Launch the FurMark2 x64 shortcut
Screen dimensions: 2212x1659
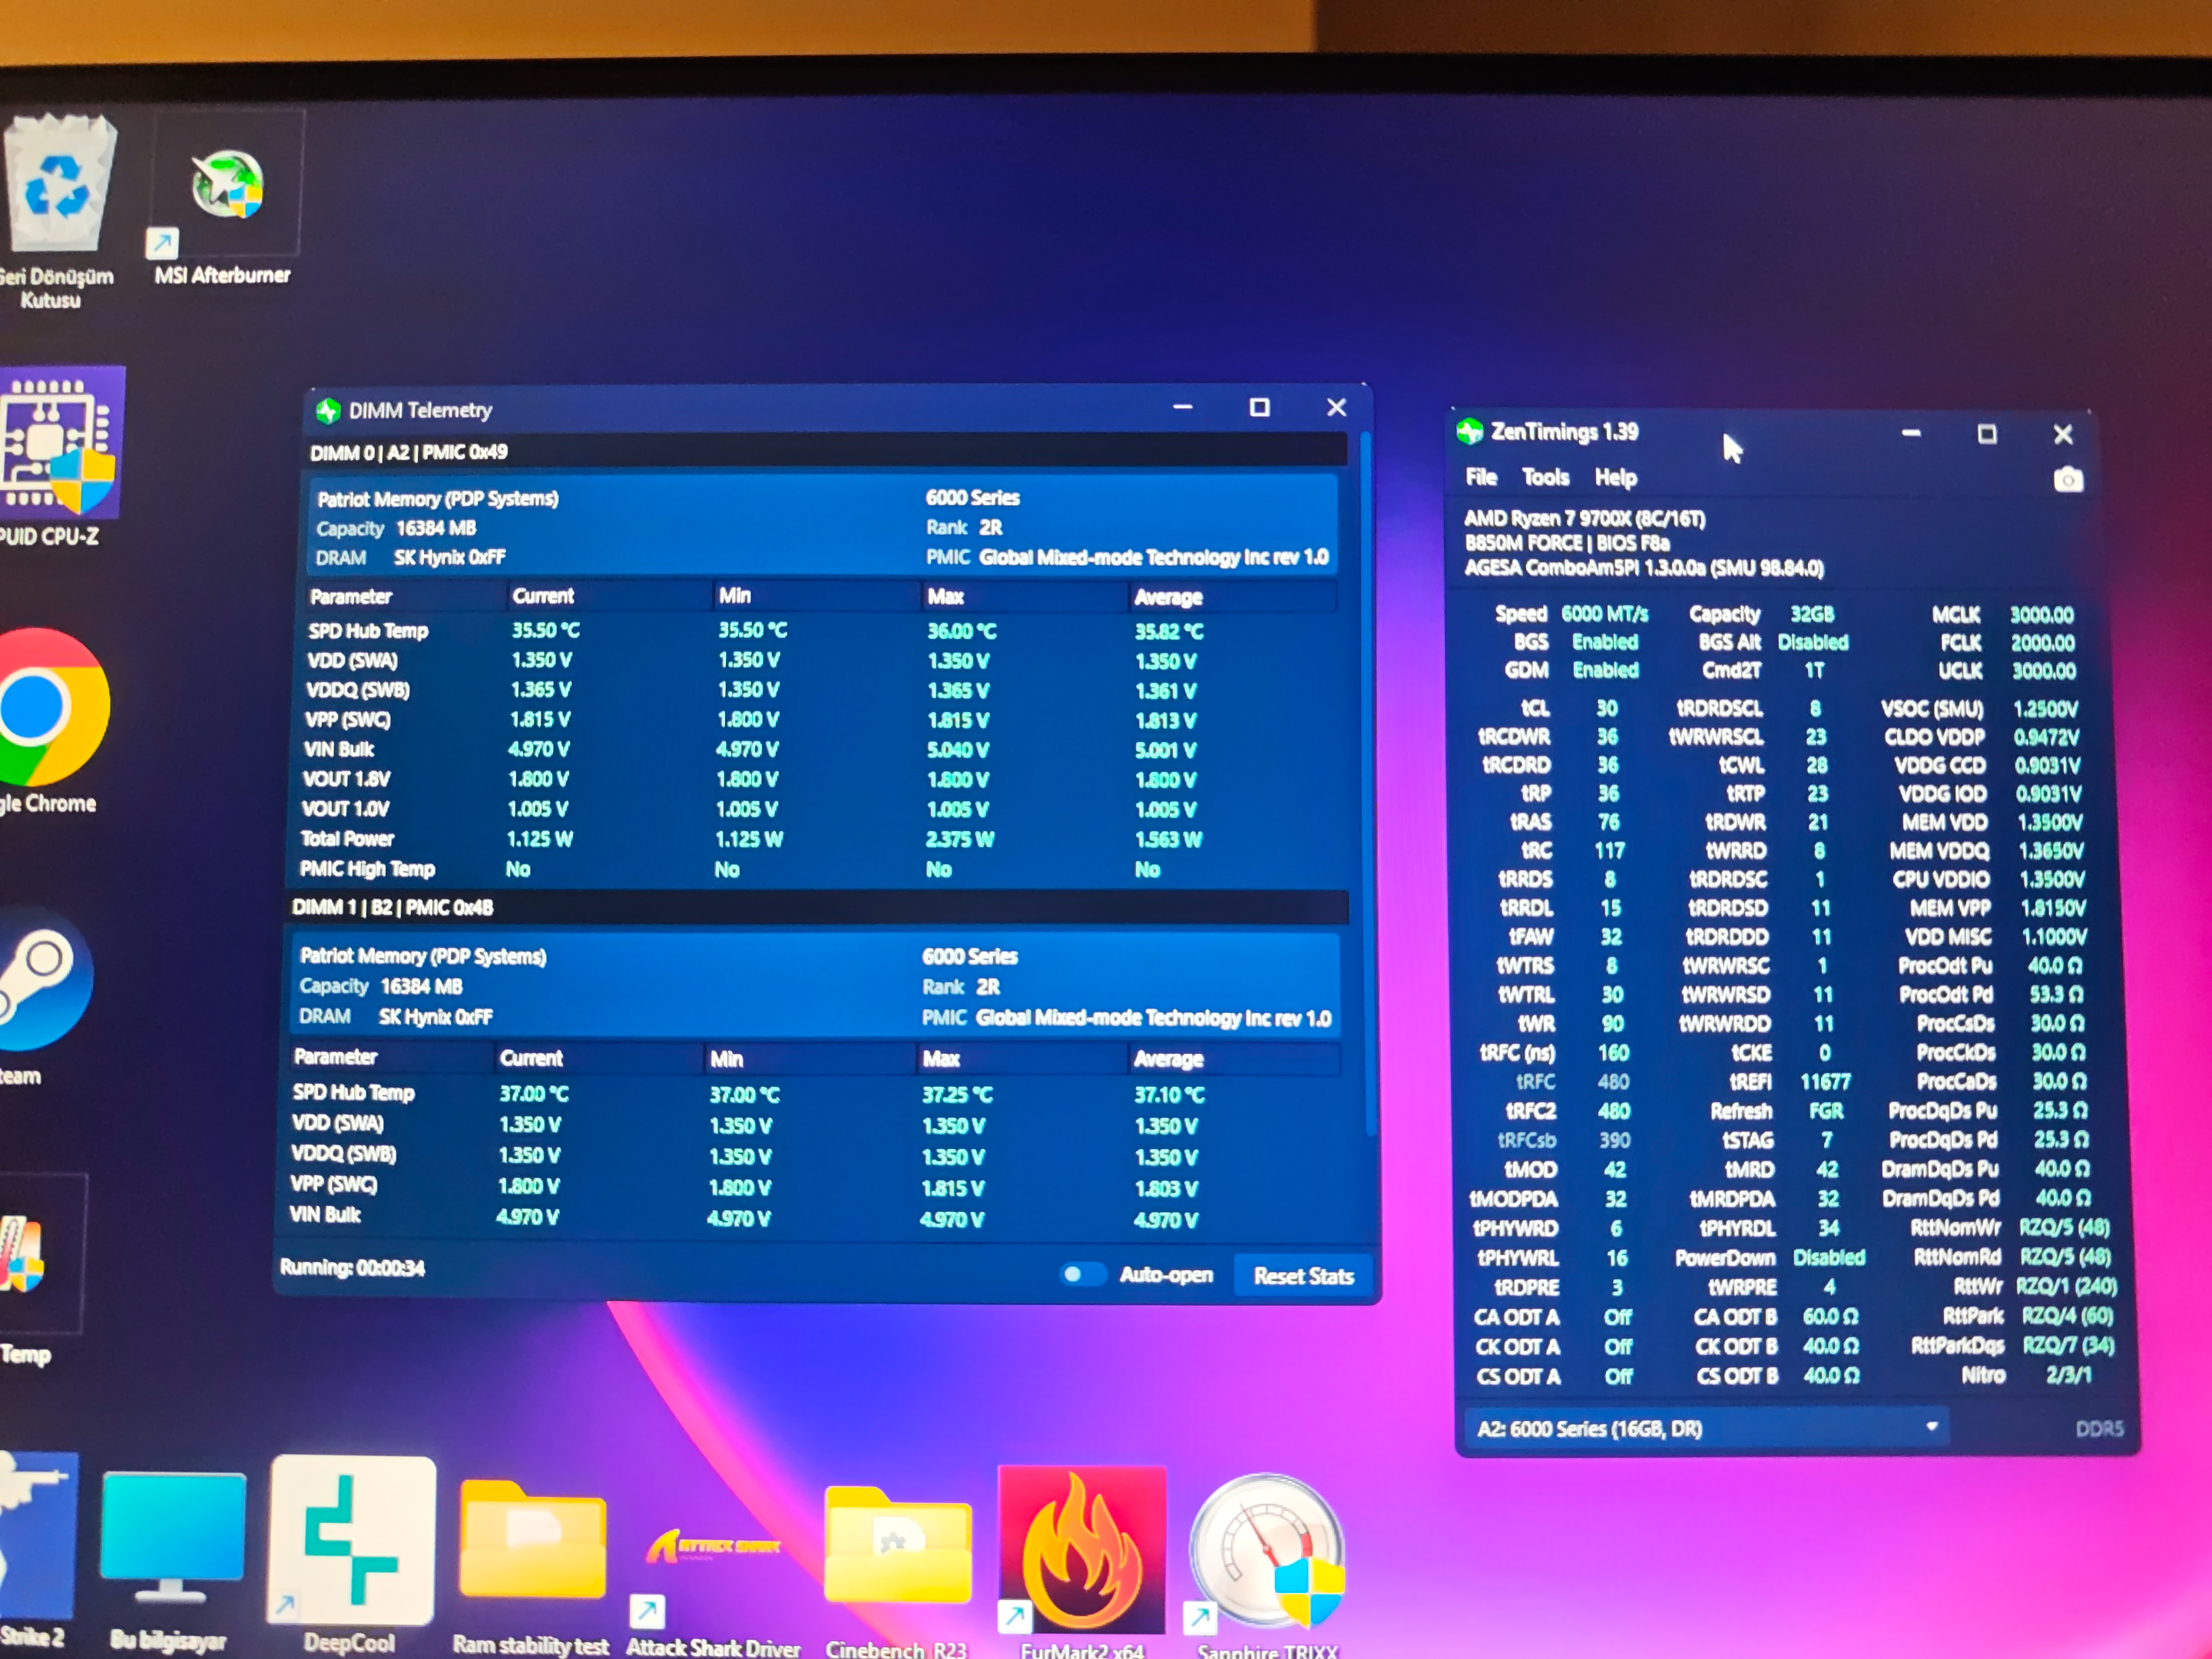pos(1082,1549)
